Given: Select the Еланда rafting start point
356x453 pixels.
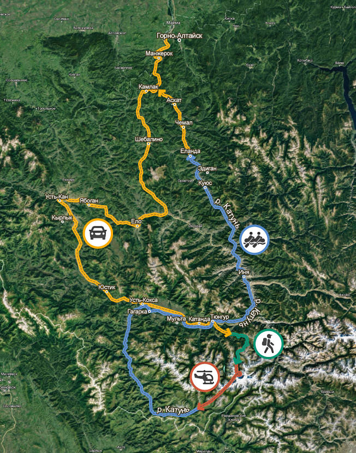Looking at the screenshot, I should click(x=190, y=156).
